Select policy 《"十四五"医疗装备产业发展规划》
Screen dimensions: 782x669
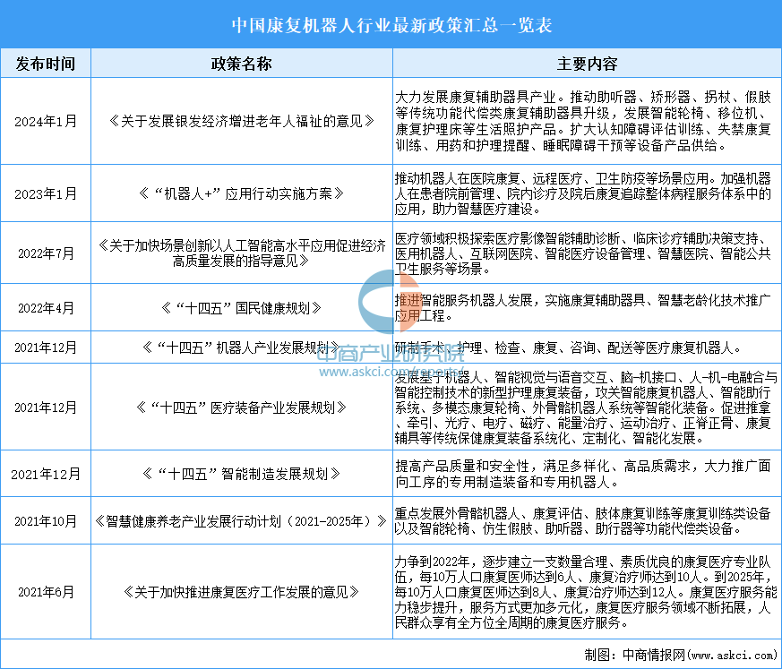[x=241, y=407]
